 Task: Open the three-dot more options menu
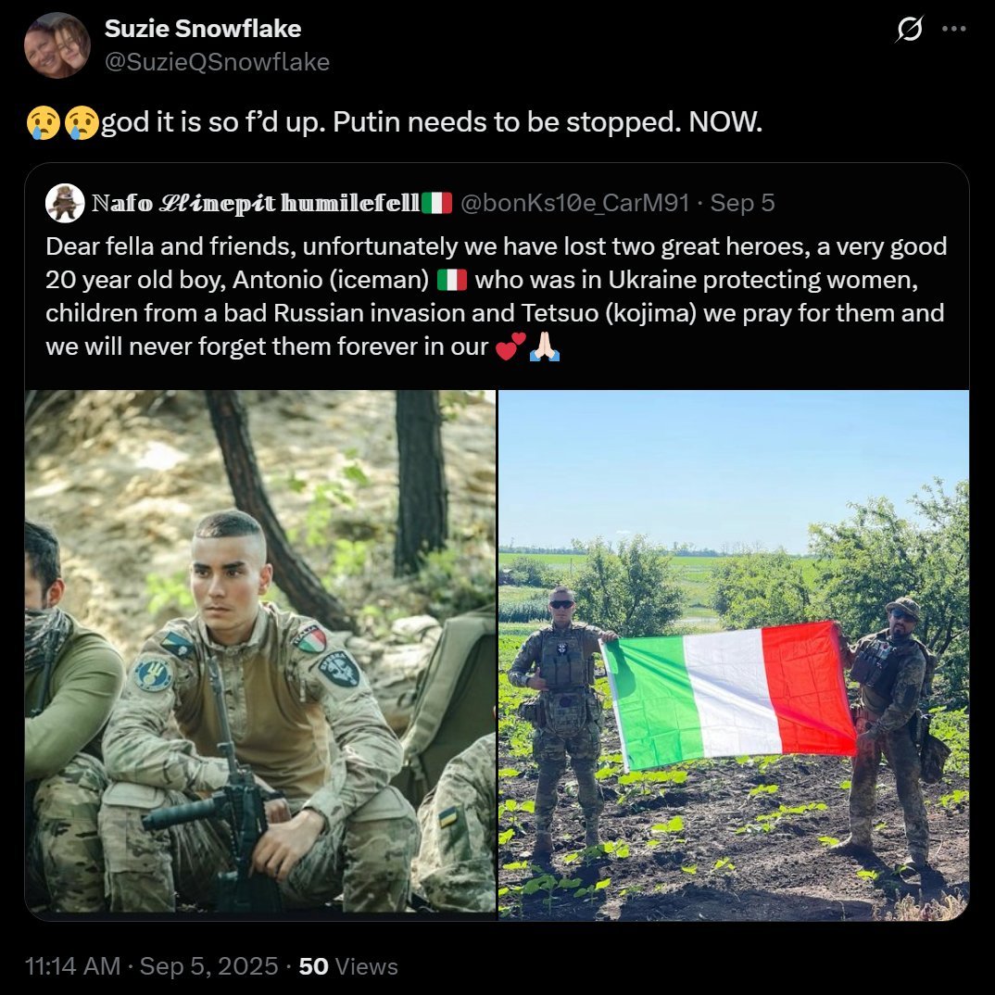953,29
